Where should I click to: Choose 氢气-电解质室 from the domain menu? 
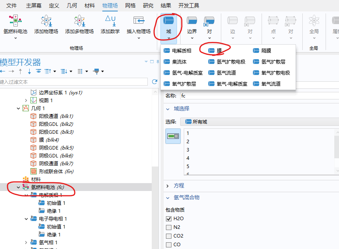click(x=183, y=73)
